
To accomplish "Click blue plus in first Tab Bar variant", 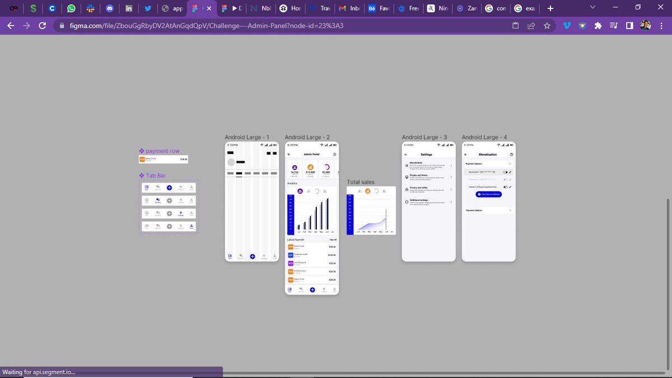I will [169, 186].
